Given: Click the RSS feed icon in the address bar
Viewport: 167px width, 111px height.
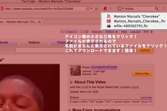Looking at the screenshot, I should (88, 9).
